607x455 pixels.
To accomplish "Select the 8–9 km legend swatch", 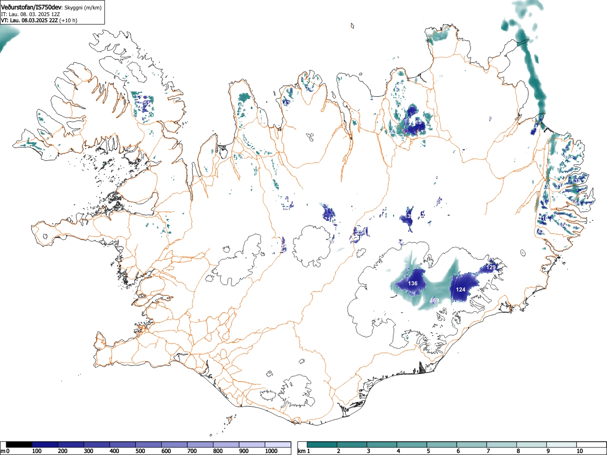I will pos(531,445).
